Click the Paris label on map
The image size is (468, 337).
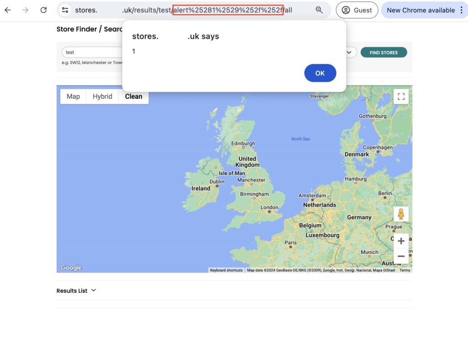pyautogui.click(x=290, y=243)
